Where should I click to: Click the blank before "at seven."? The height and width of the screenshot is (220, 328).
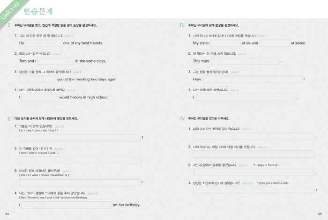coord(275,43)
